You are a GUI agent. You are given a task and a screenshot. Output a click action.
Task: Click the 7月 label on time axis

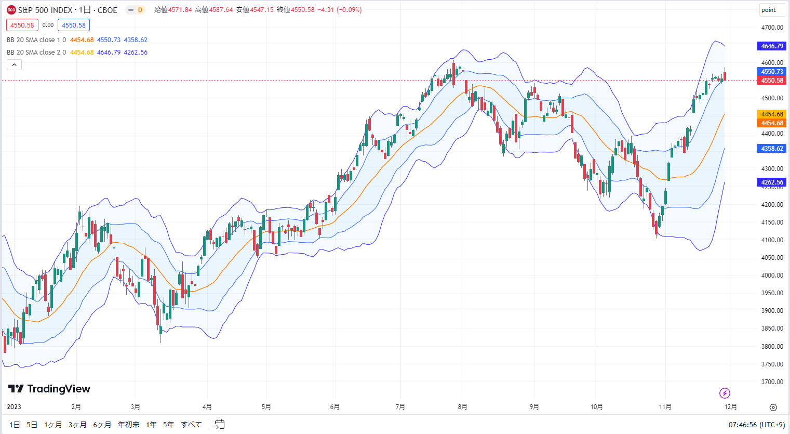click(400, 407)
